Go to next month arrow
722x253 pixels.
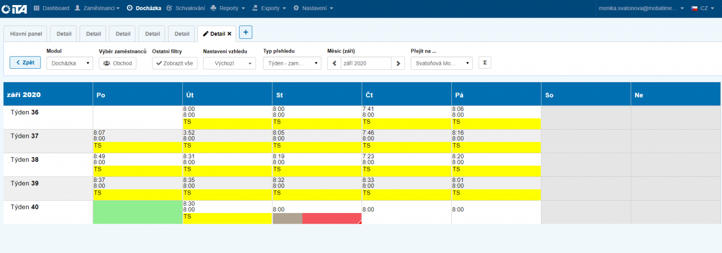[399, 63]
